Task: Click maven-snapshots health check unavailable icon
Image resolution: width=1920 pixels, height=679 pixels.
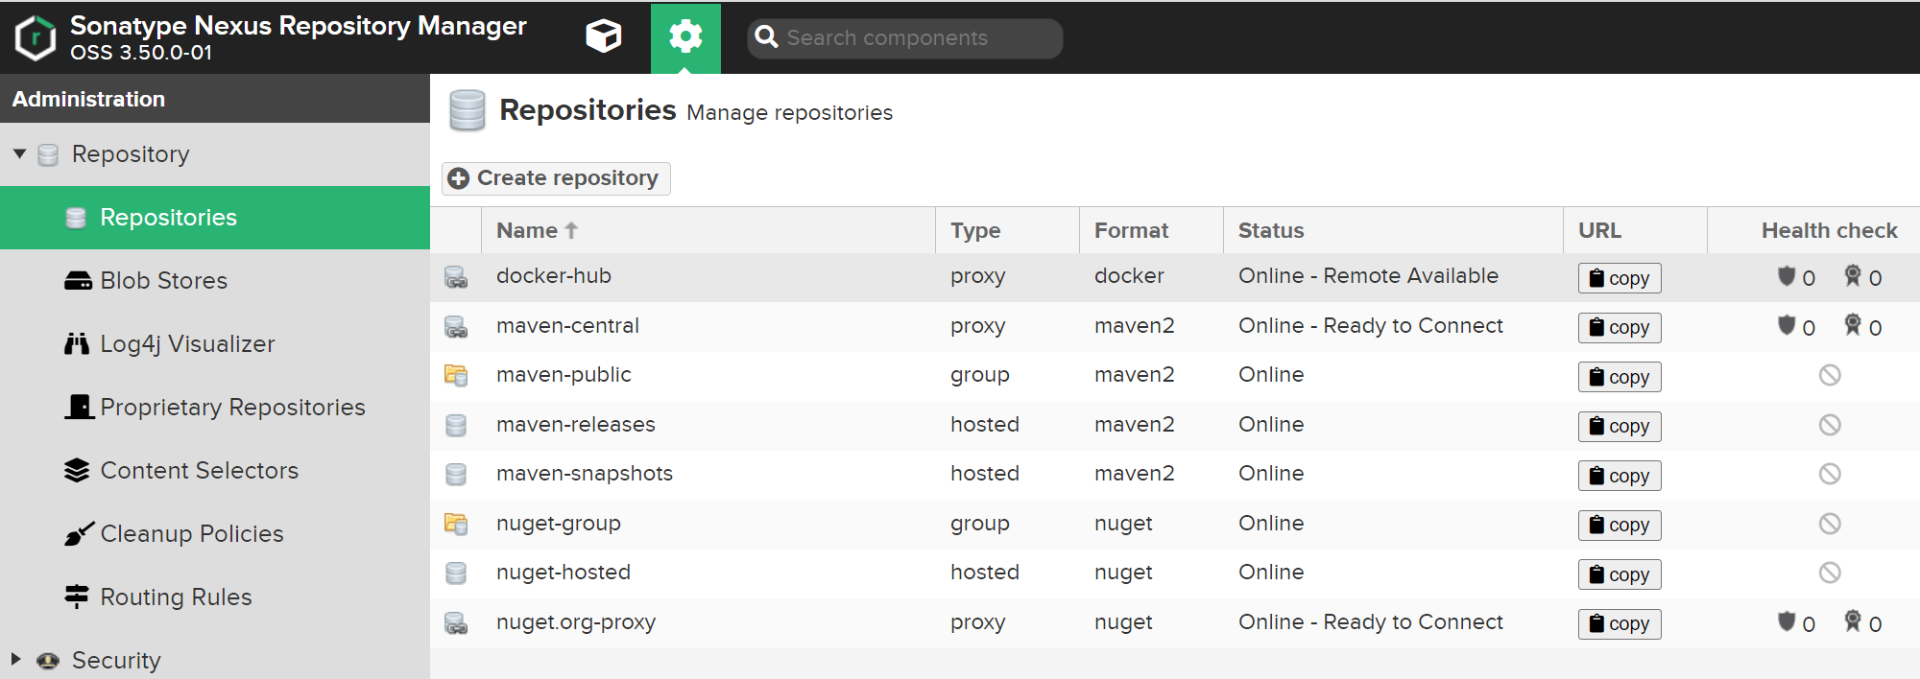Action: point(1830,474)
